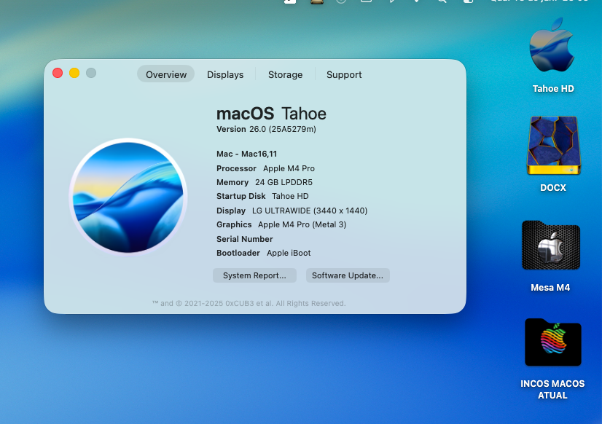
Task: Click the Processor "Apple M4 Pro" value
Action: pos(289,168)
